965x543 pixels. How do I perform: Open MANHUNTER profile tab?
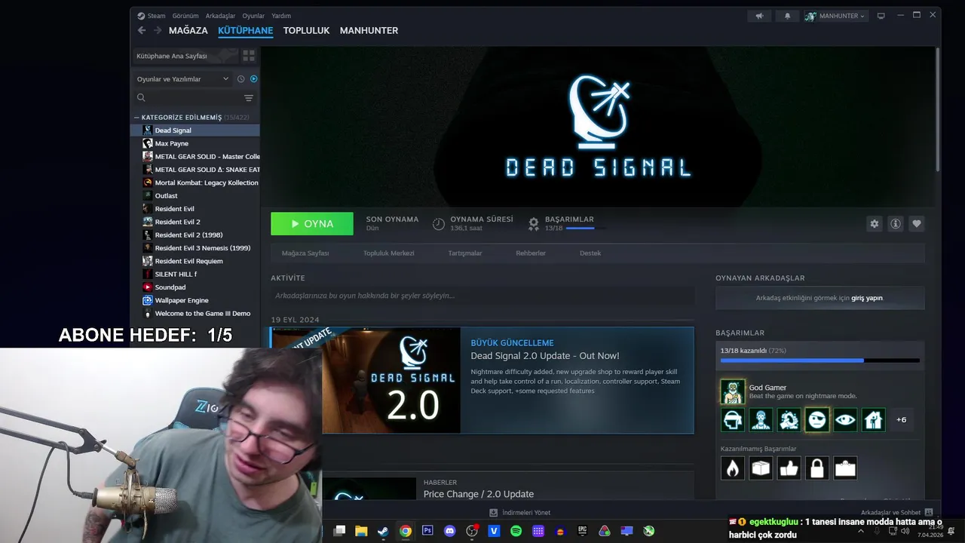(369, 31)
